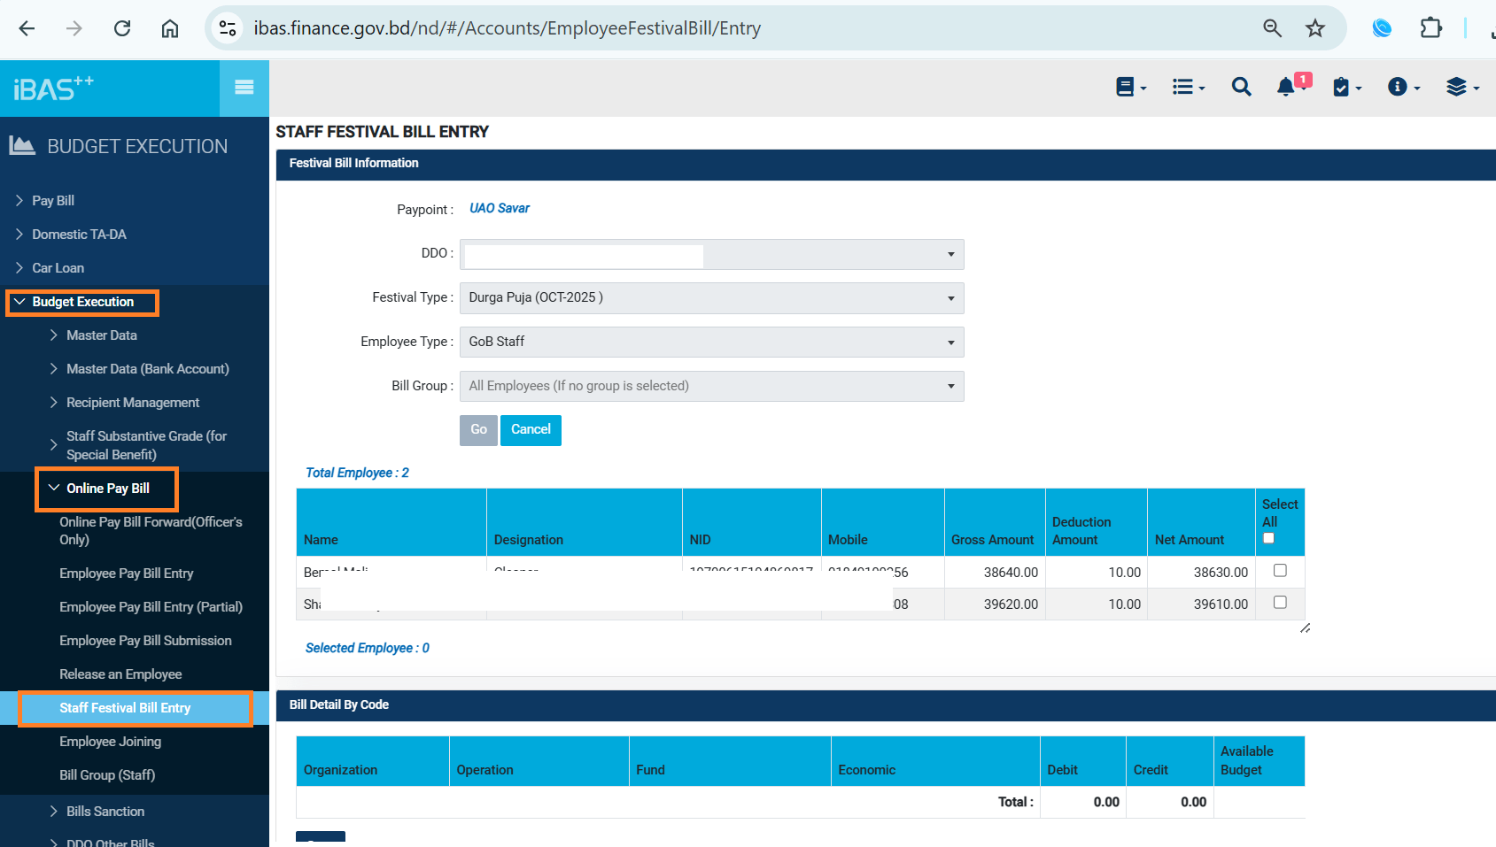Click the search magnifier icon in header
The height and width of the screenshot is (847, 1496).
tap(1241, 87)
